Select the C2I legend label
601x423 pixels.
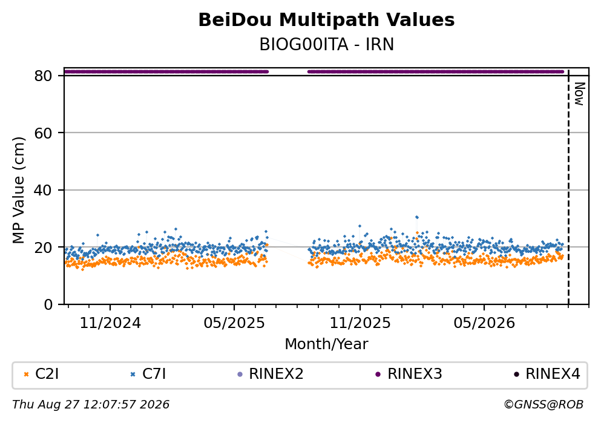[47, 374]
